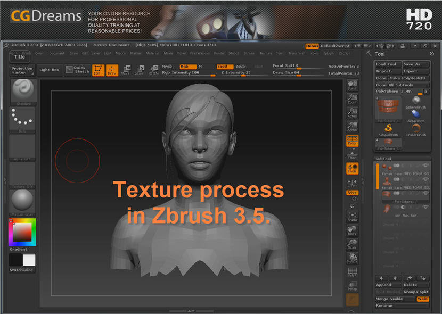Screen dimensions: 442x314
Task: Open the MatCap Gray material picker
Action: click(22, 203)
